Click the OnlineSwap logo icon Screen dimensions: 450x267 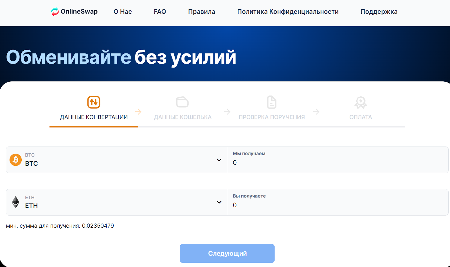(x=55, y=12)
